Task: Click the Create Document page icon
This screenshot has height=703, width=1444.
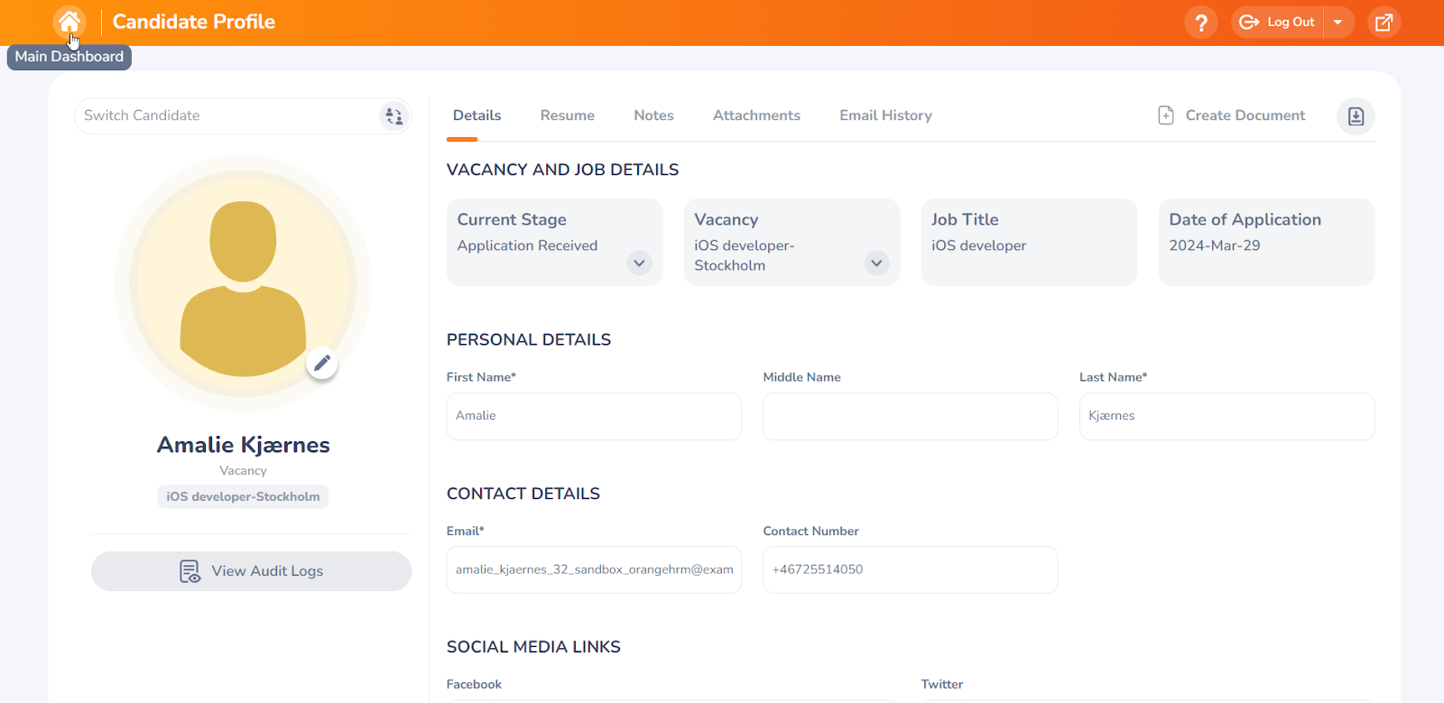Action: (1166, 116)
